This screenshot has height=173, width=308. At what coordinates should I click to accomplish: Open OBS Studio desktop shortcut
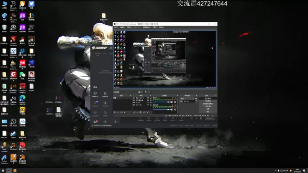13,123
